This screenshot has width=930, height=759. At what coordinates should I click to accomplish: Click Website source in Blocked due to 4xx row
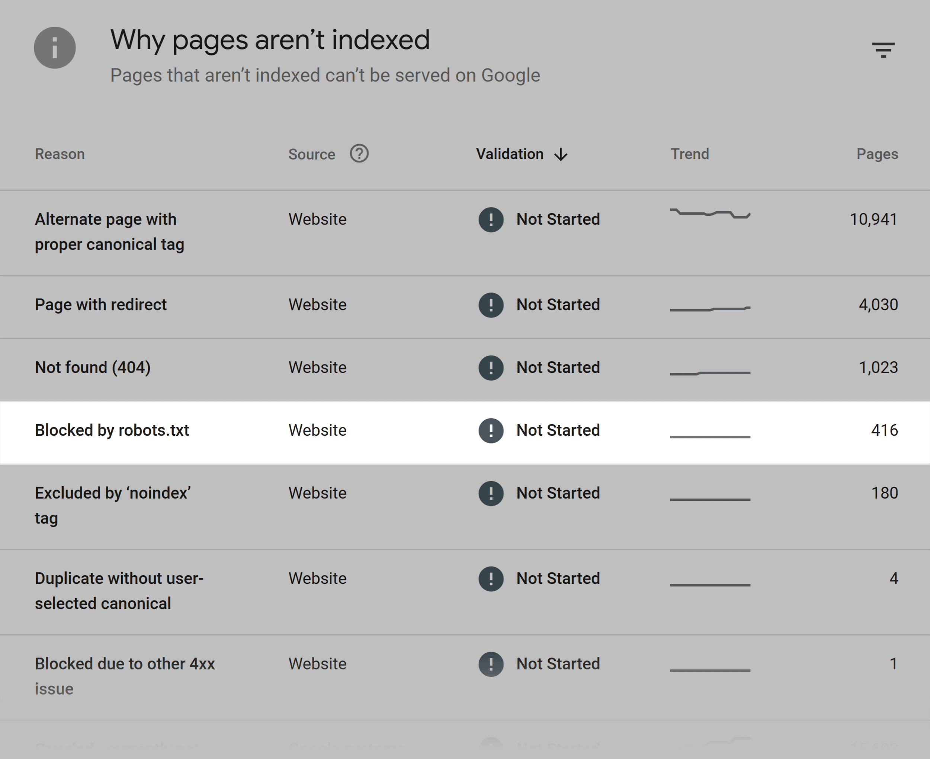click(317, 664)
